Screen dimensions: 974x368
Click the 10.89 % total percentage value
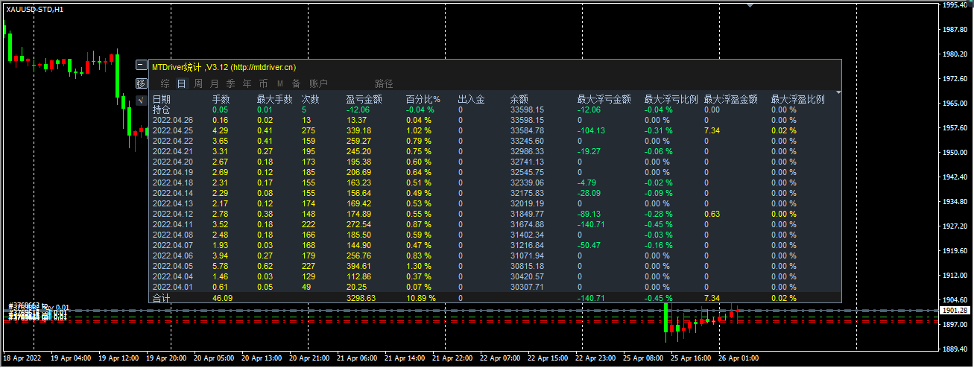pos(420,298)
